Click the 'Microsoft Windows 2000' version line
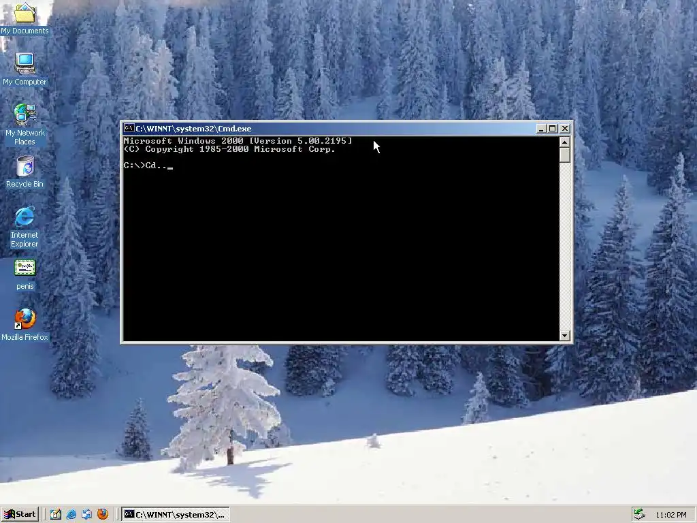Image resolution: width=697 pixels, height=523 pixels. pos(238,140)
